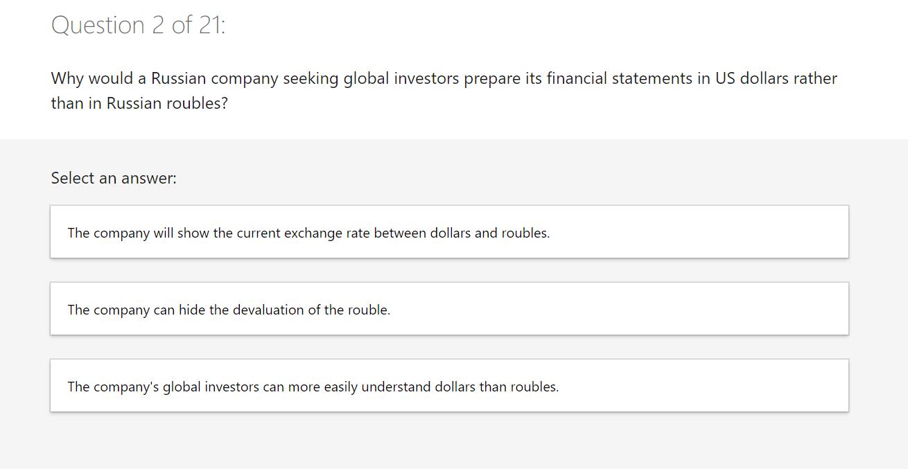The height and width of the screenshot is (469, 908).
Task: Answer with the middle choice in the list
Action: [448, 310]
